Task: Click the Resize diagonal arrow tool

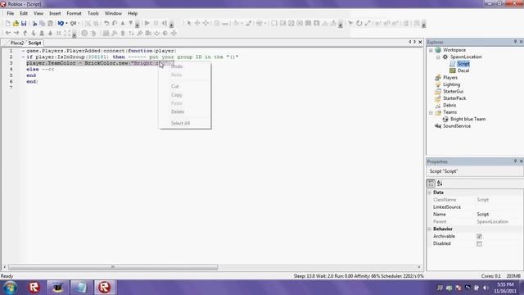Action: [x=368, y=24]
